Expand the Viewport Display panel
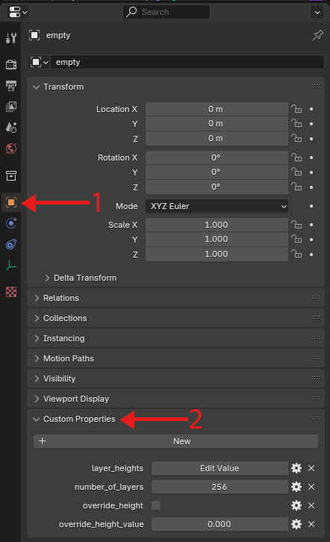 [37, 399]
